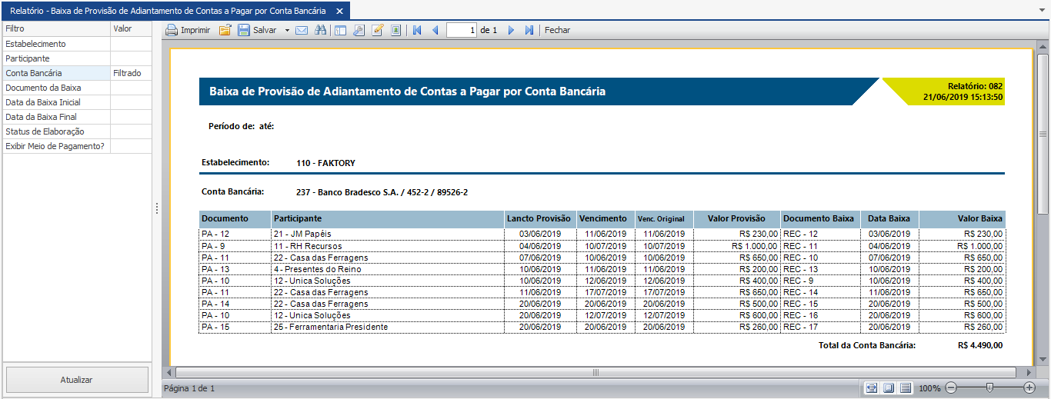Toggle the continuous lines view mode
Image resolution: width=1051 pixels, height=399 pixels.
tap(906, 388)
